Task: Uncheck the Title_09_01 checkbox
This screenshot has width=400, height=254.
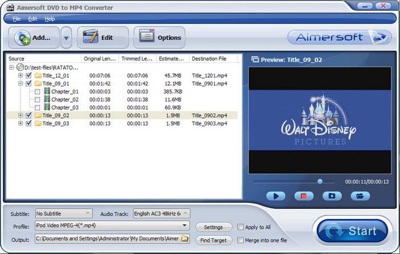Action: pyautogui.click(x=29, y=83)
